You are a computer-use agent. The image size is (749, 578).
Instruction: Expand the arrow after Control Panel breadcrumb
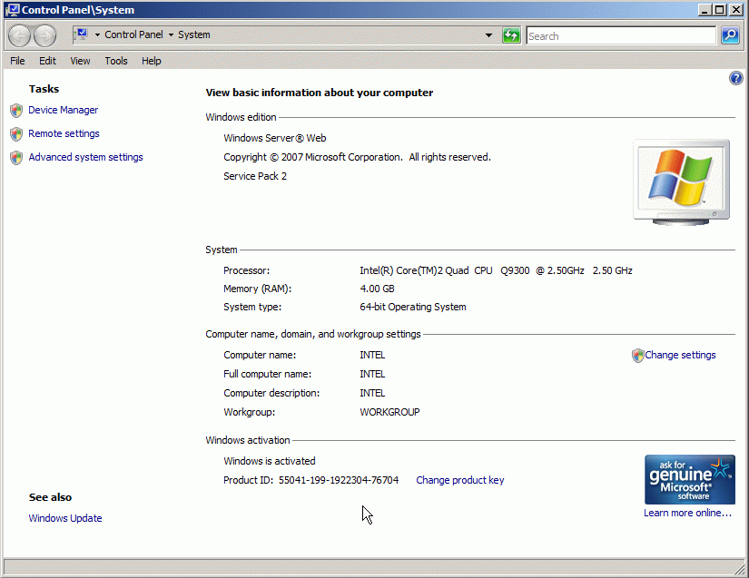(171, 34)
